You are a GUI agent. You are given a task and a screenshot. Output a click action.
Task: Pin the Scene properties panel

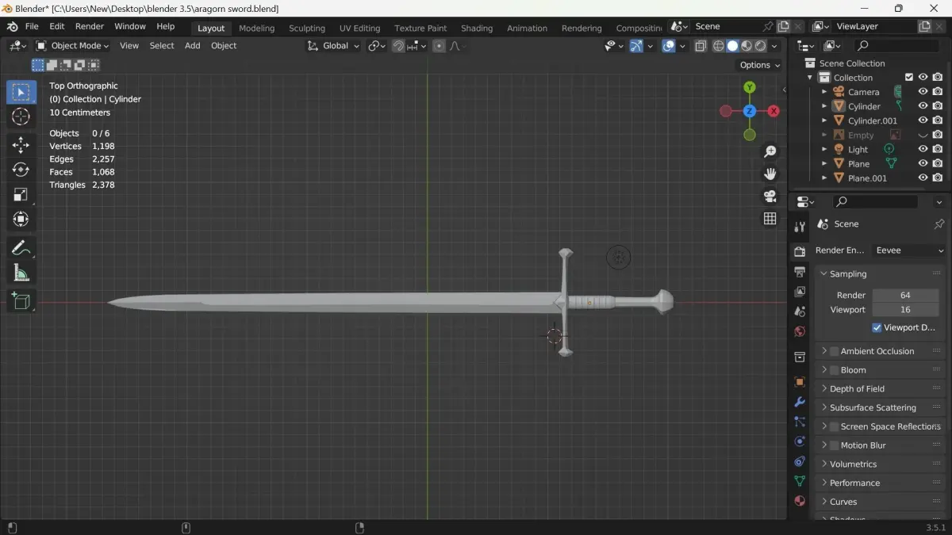(x=939, y=224)
